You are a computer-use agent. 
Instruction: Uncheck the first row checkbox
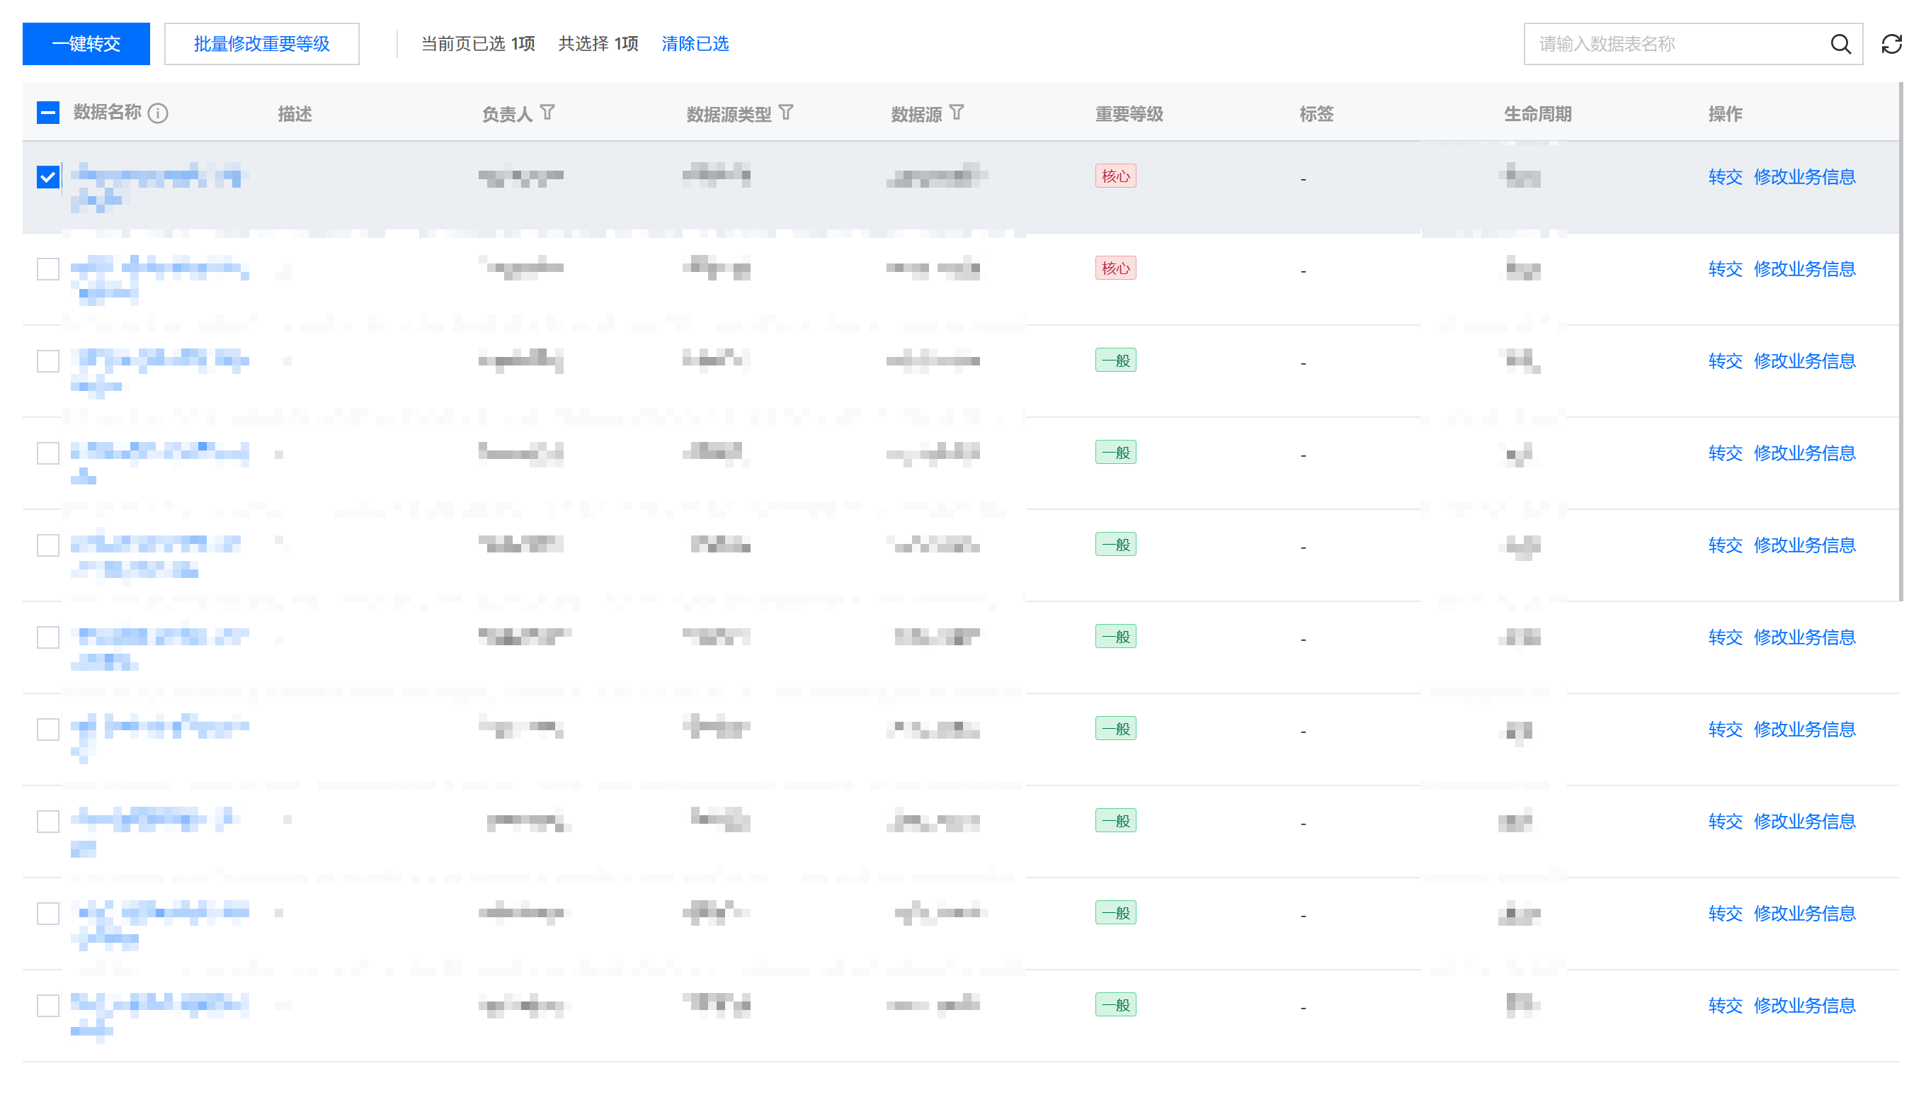point(48,177)
